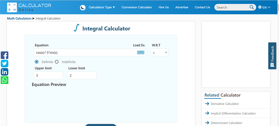
Task: Open the Calculators Type dropdown menu
Action: [x=102, y=7]
